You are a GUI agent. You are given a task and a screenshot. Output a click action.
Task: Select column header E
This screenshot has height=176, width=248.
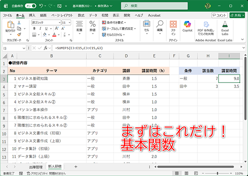154,56
